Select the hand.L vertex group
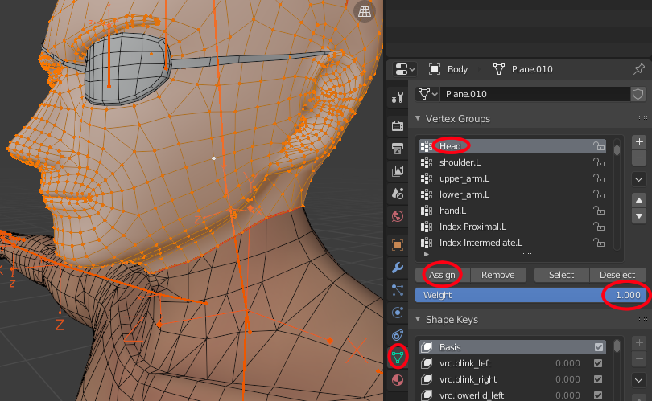This screenshot has width=652, height=401. pyautogui.click(x=512, y=211)
